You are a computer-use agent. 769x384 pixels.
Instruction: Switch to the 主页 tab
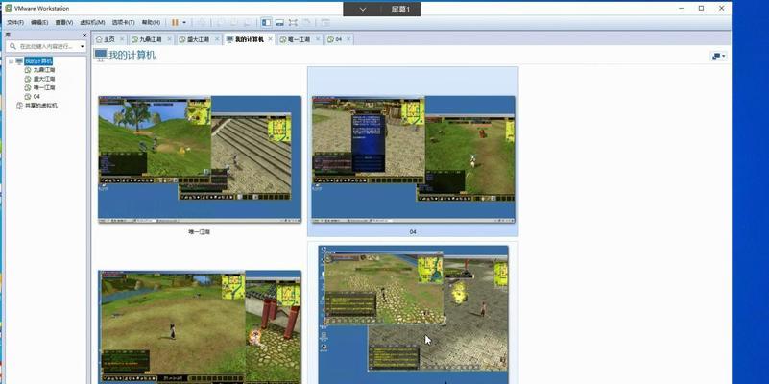108,39
